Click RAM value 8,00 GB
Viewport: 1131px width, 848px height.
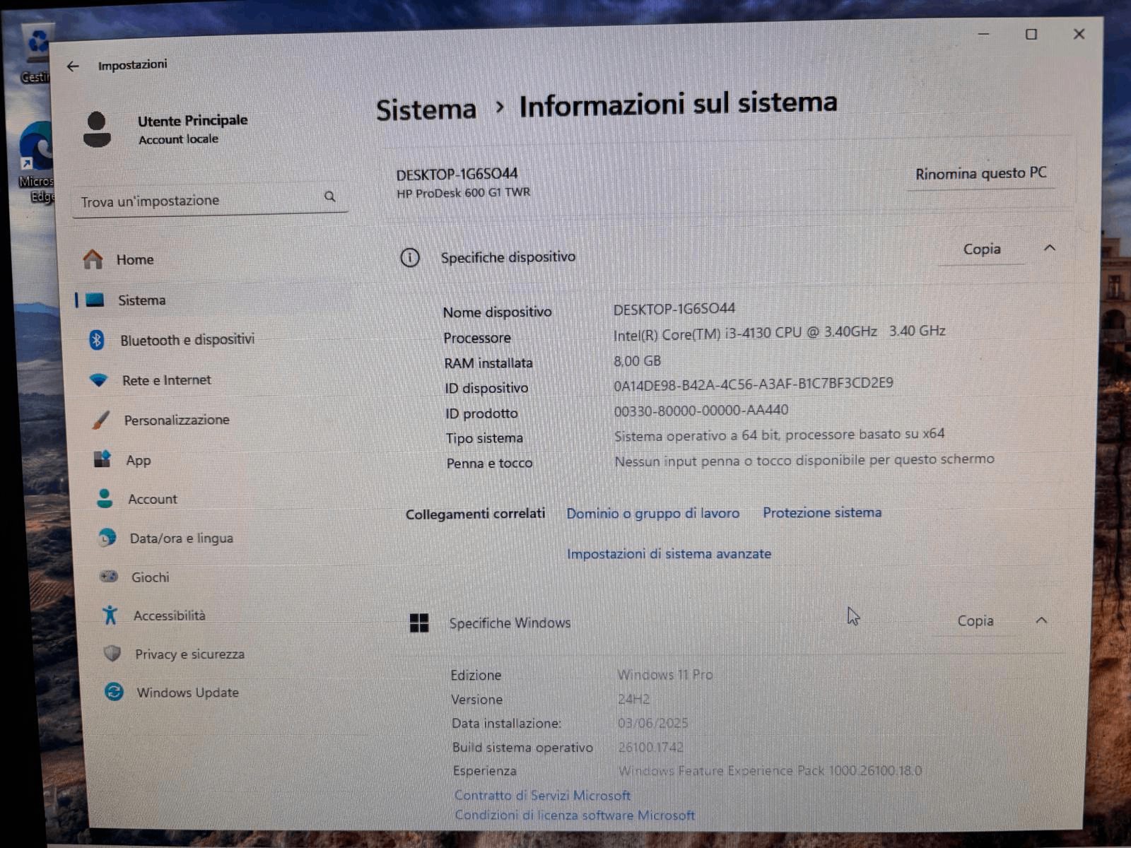point(637,361)
